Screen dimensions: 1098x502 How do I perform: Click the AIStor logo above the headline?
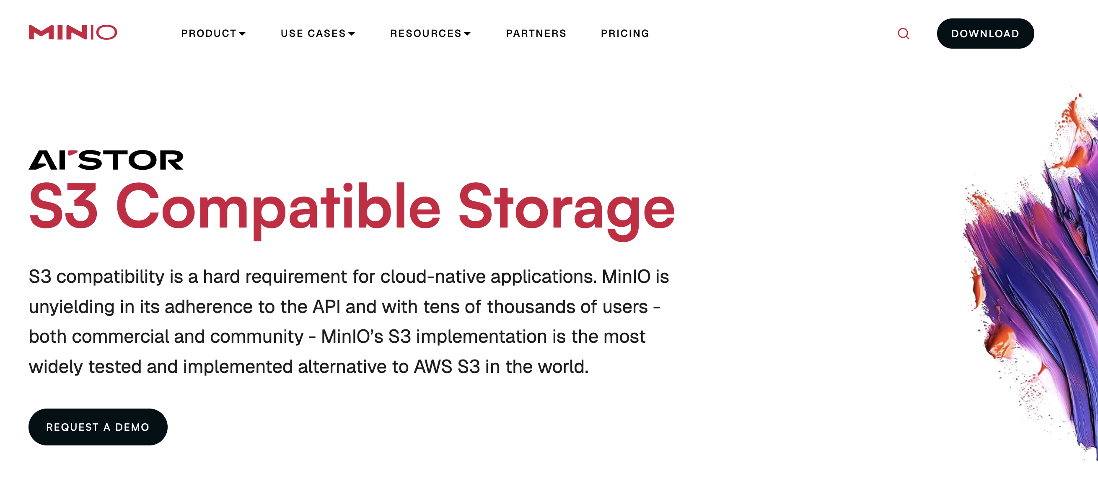[x=106, y=160]
